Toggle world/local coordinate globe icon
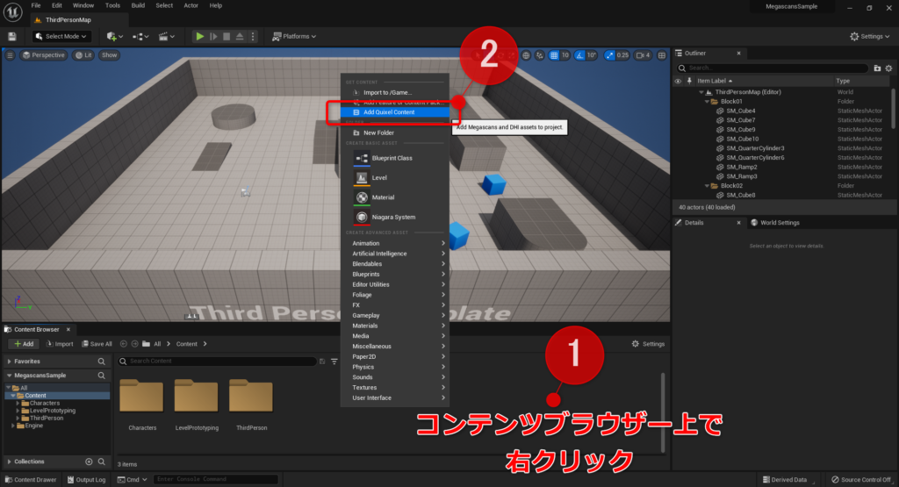Screen dimensions: 899x487 tap(526, 55)
